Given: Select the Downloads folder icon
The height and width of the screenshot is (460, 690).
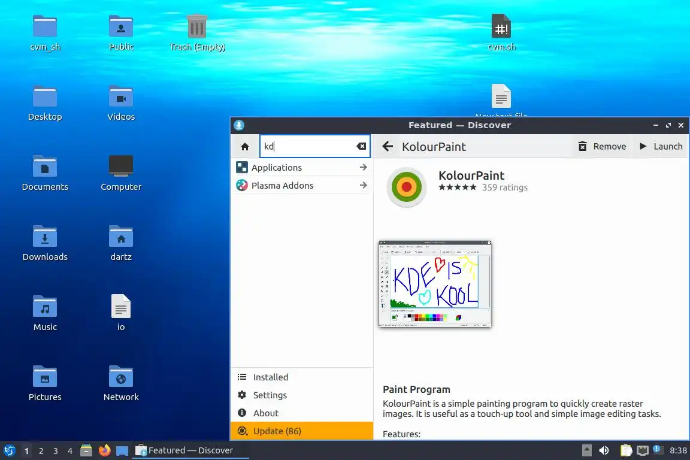Looking at the screenshot, I should tap(45, 243).
